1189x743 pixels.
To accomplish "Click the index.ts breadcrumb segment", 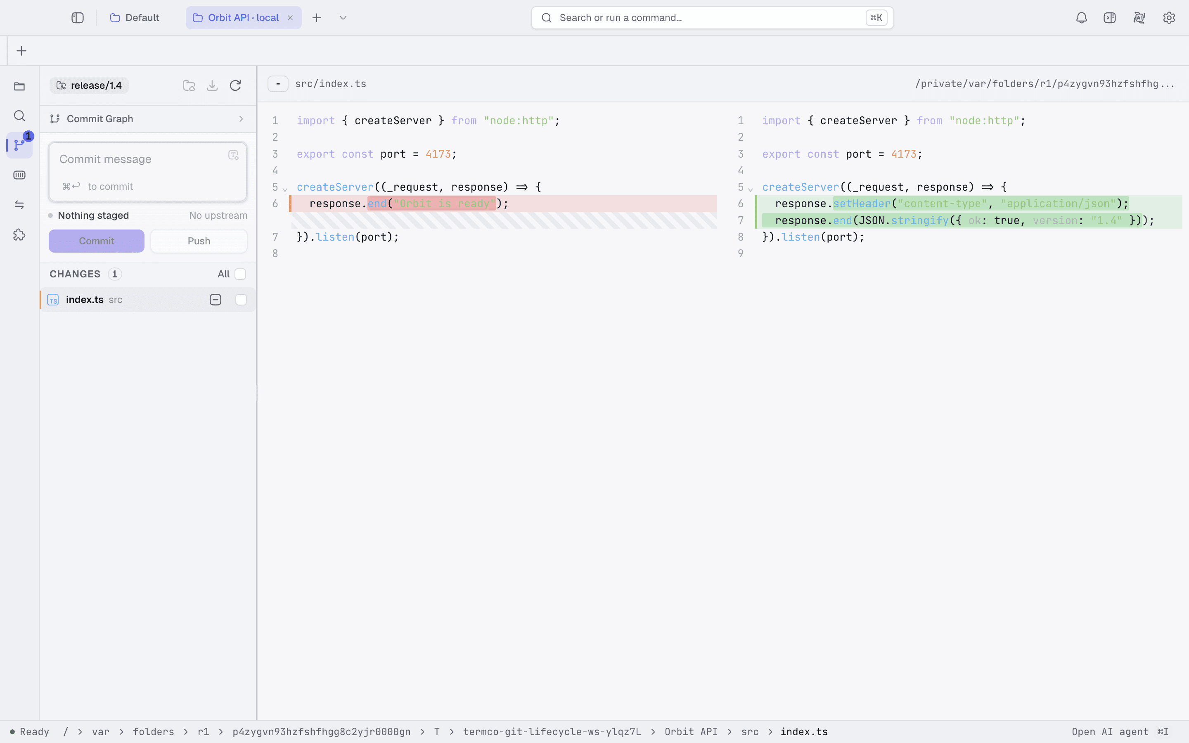I will [x=804, y=732].
